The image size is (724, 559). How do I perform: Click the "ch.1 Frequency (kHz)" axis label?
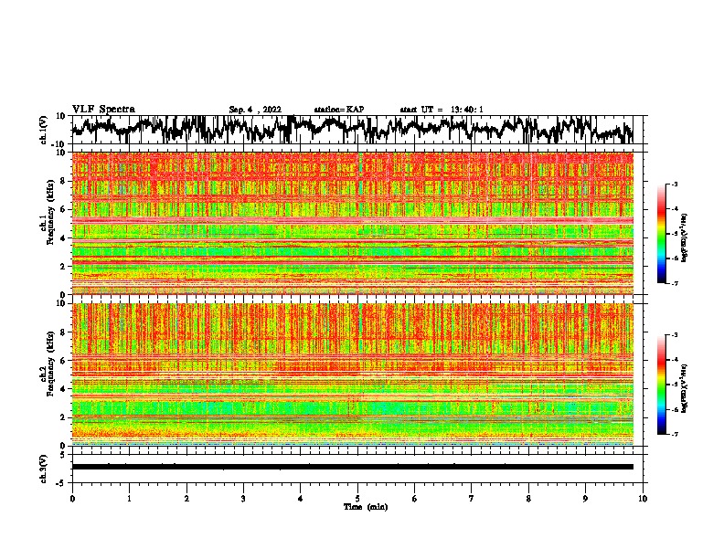47,212
